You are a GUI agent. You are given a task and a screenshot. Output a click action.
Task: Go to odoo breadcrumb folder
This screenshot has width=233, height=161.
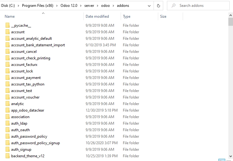[x=105, y=6]
